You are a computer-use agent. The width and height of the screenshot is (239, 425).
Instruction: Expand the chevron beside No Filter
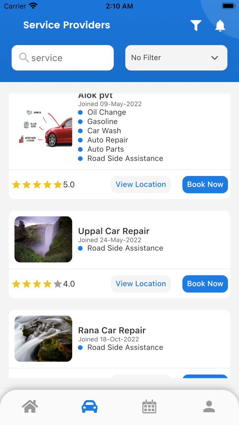[x=215, y=58]
